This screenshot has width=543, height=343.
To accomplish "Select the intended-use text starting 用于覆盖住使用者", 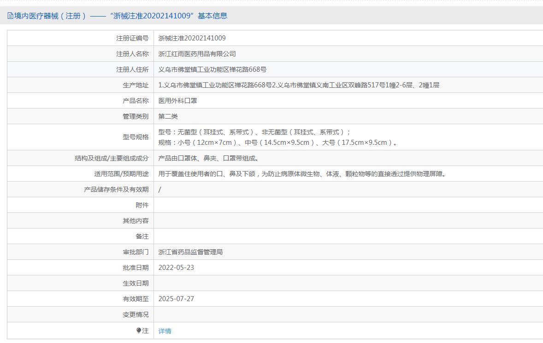I will [x=302, y=174].
